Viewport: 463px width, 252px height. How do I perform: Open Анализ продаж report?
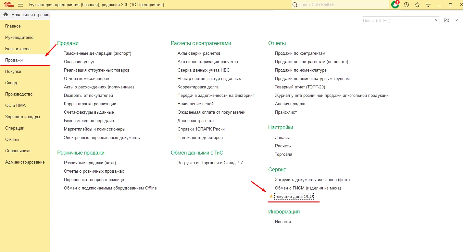[x=290, y=104]
